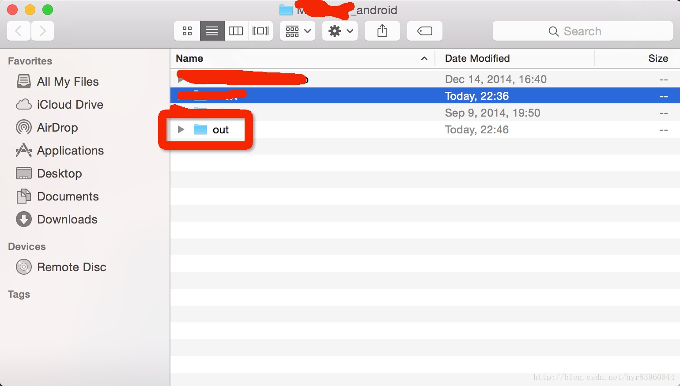Switch to list view
Viewport: 680px width, 386px height.
pos(212,31)
